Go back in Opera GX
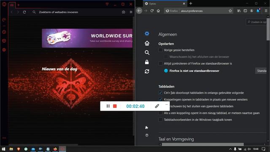This screenshot has width=270, height=152. 12,12
